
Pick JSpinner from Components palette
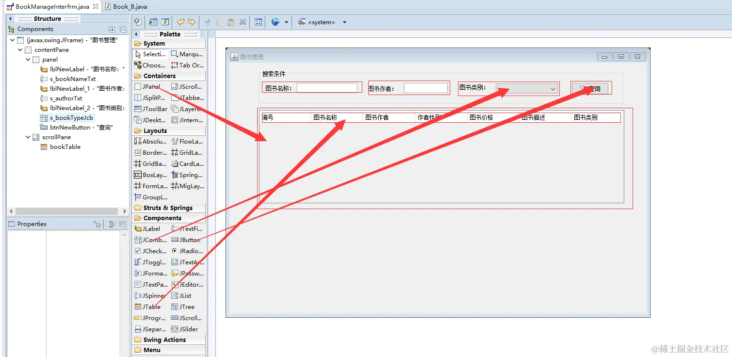point(150,296)
